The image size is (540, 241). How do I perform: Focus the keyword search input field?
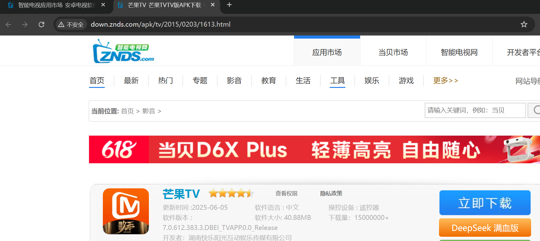click(x=475, y=110)
